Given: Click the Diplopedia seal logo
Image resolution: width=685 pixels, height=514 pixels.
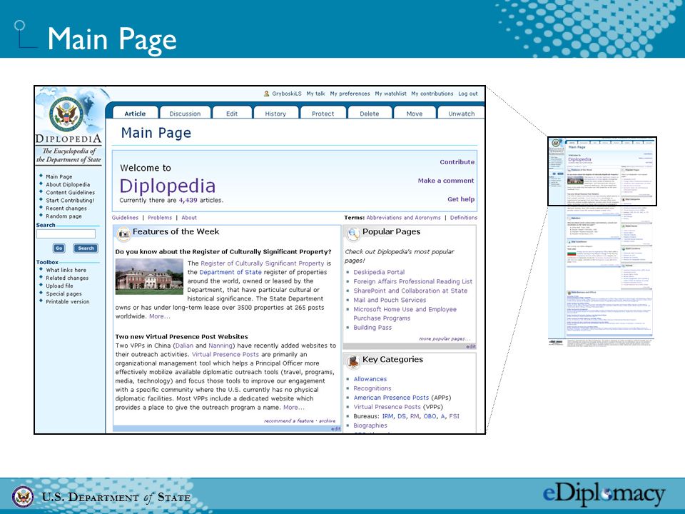Looking at the screenshot, I should click(66, 114).
